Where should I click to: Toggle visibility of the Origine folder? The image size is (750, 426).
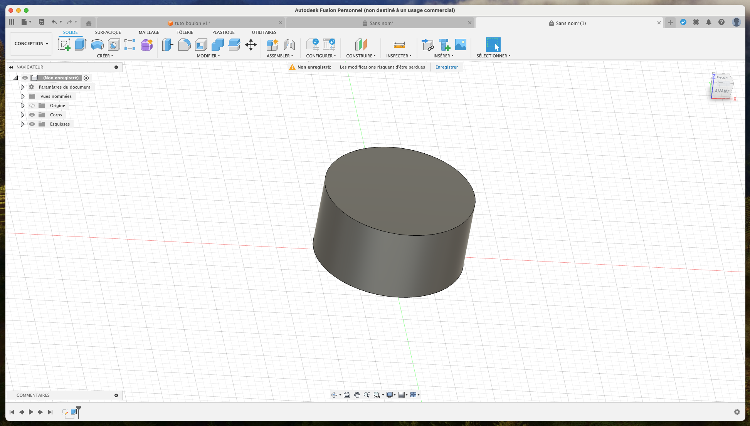click(x=32, y=106)
